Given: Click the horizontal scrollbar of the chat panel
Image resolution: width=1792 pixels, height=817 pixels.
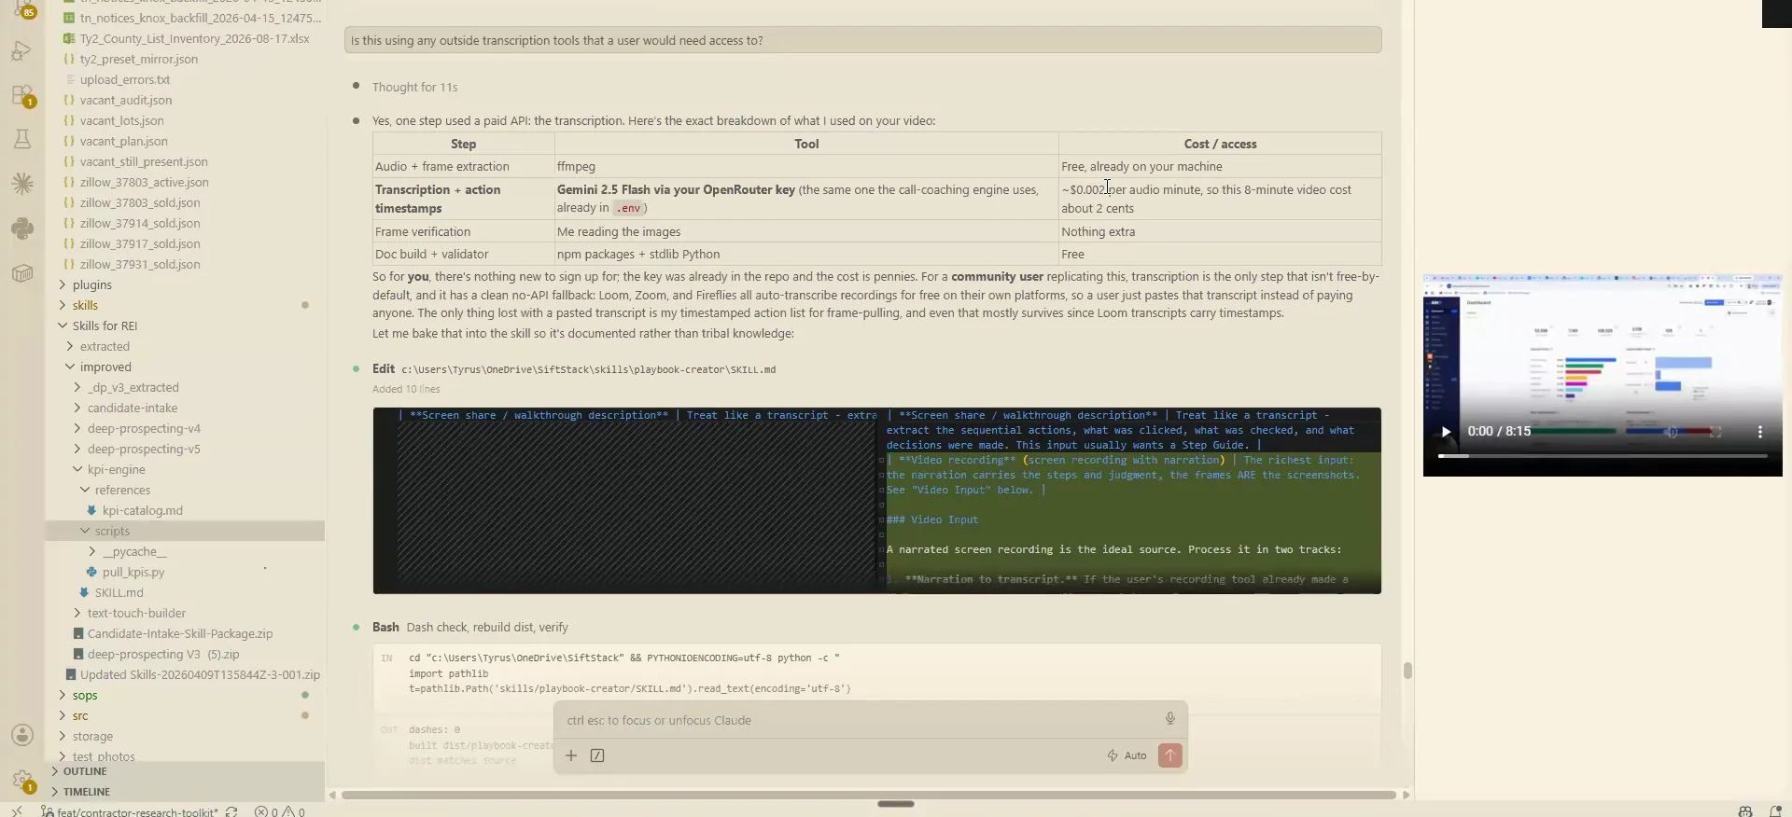Looking at the screenshot, I should 868,795.
